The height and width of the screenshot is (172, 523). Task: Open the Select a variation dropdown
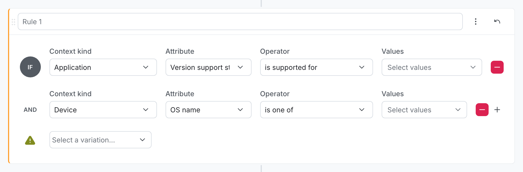pyautogui.click(x=101, y=140)
